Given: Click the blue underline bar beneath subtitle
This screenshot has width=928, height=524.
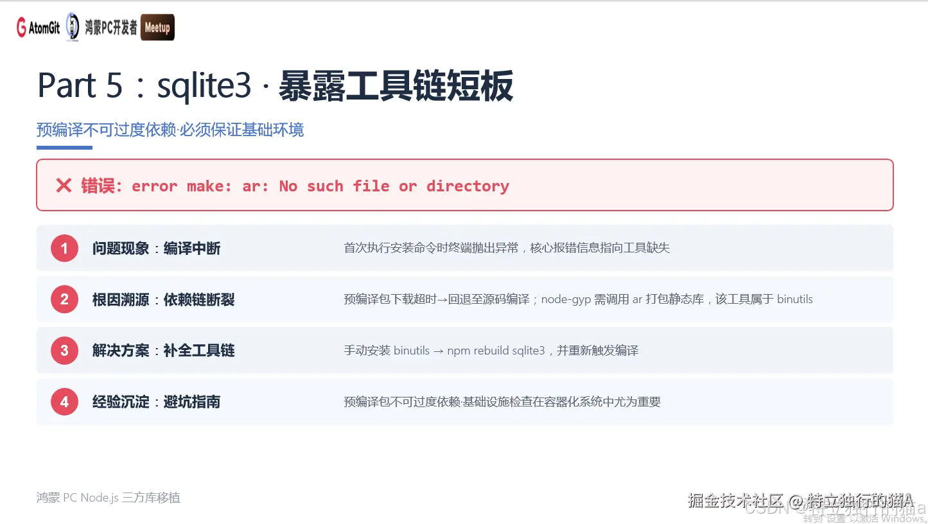Looking at the screenshot, I should point(64,148).
